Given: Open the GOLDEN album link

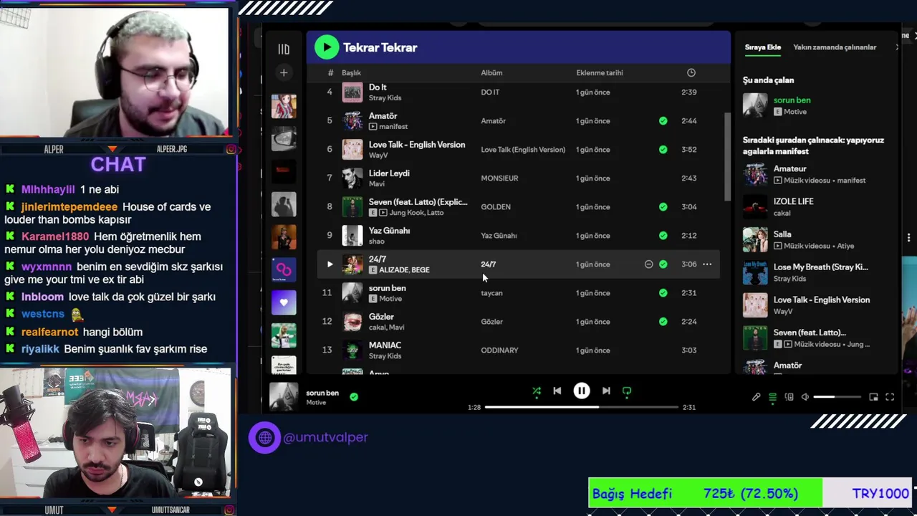Looking at the screenshot, I should [496, 206].
